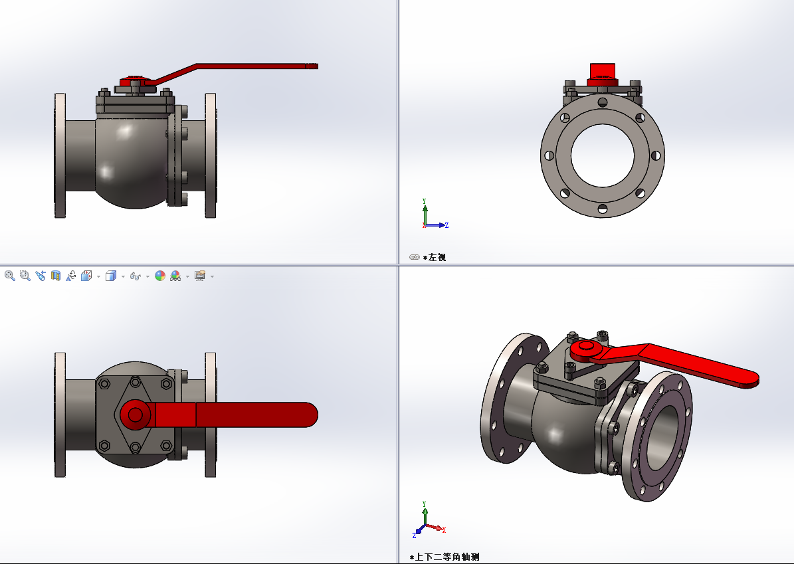Click the Hide/Show Items glasses icon
Viewport: 794px width, 564px height.
point(135,276)
